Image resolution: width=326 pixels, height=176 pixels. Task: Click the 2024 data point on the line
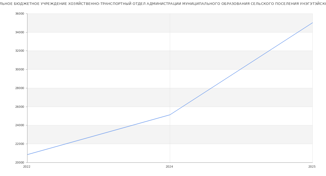tap(170, 115)
